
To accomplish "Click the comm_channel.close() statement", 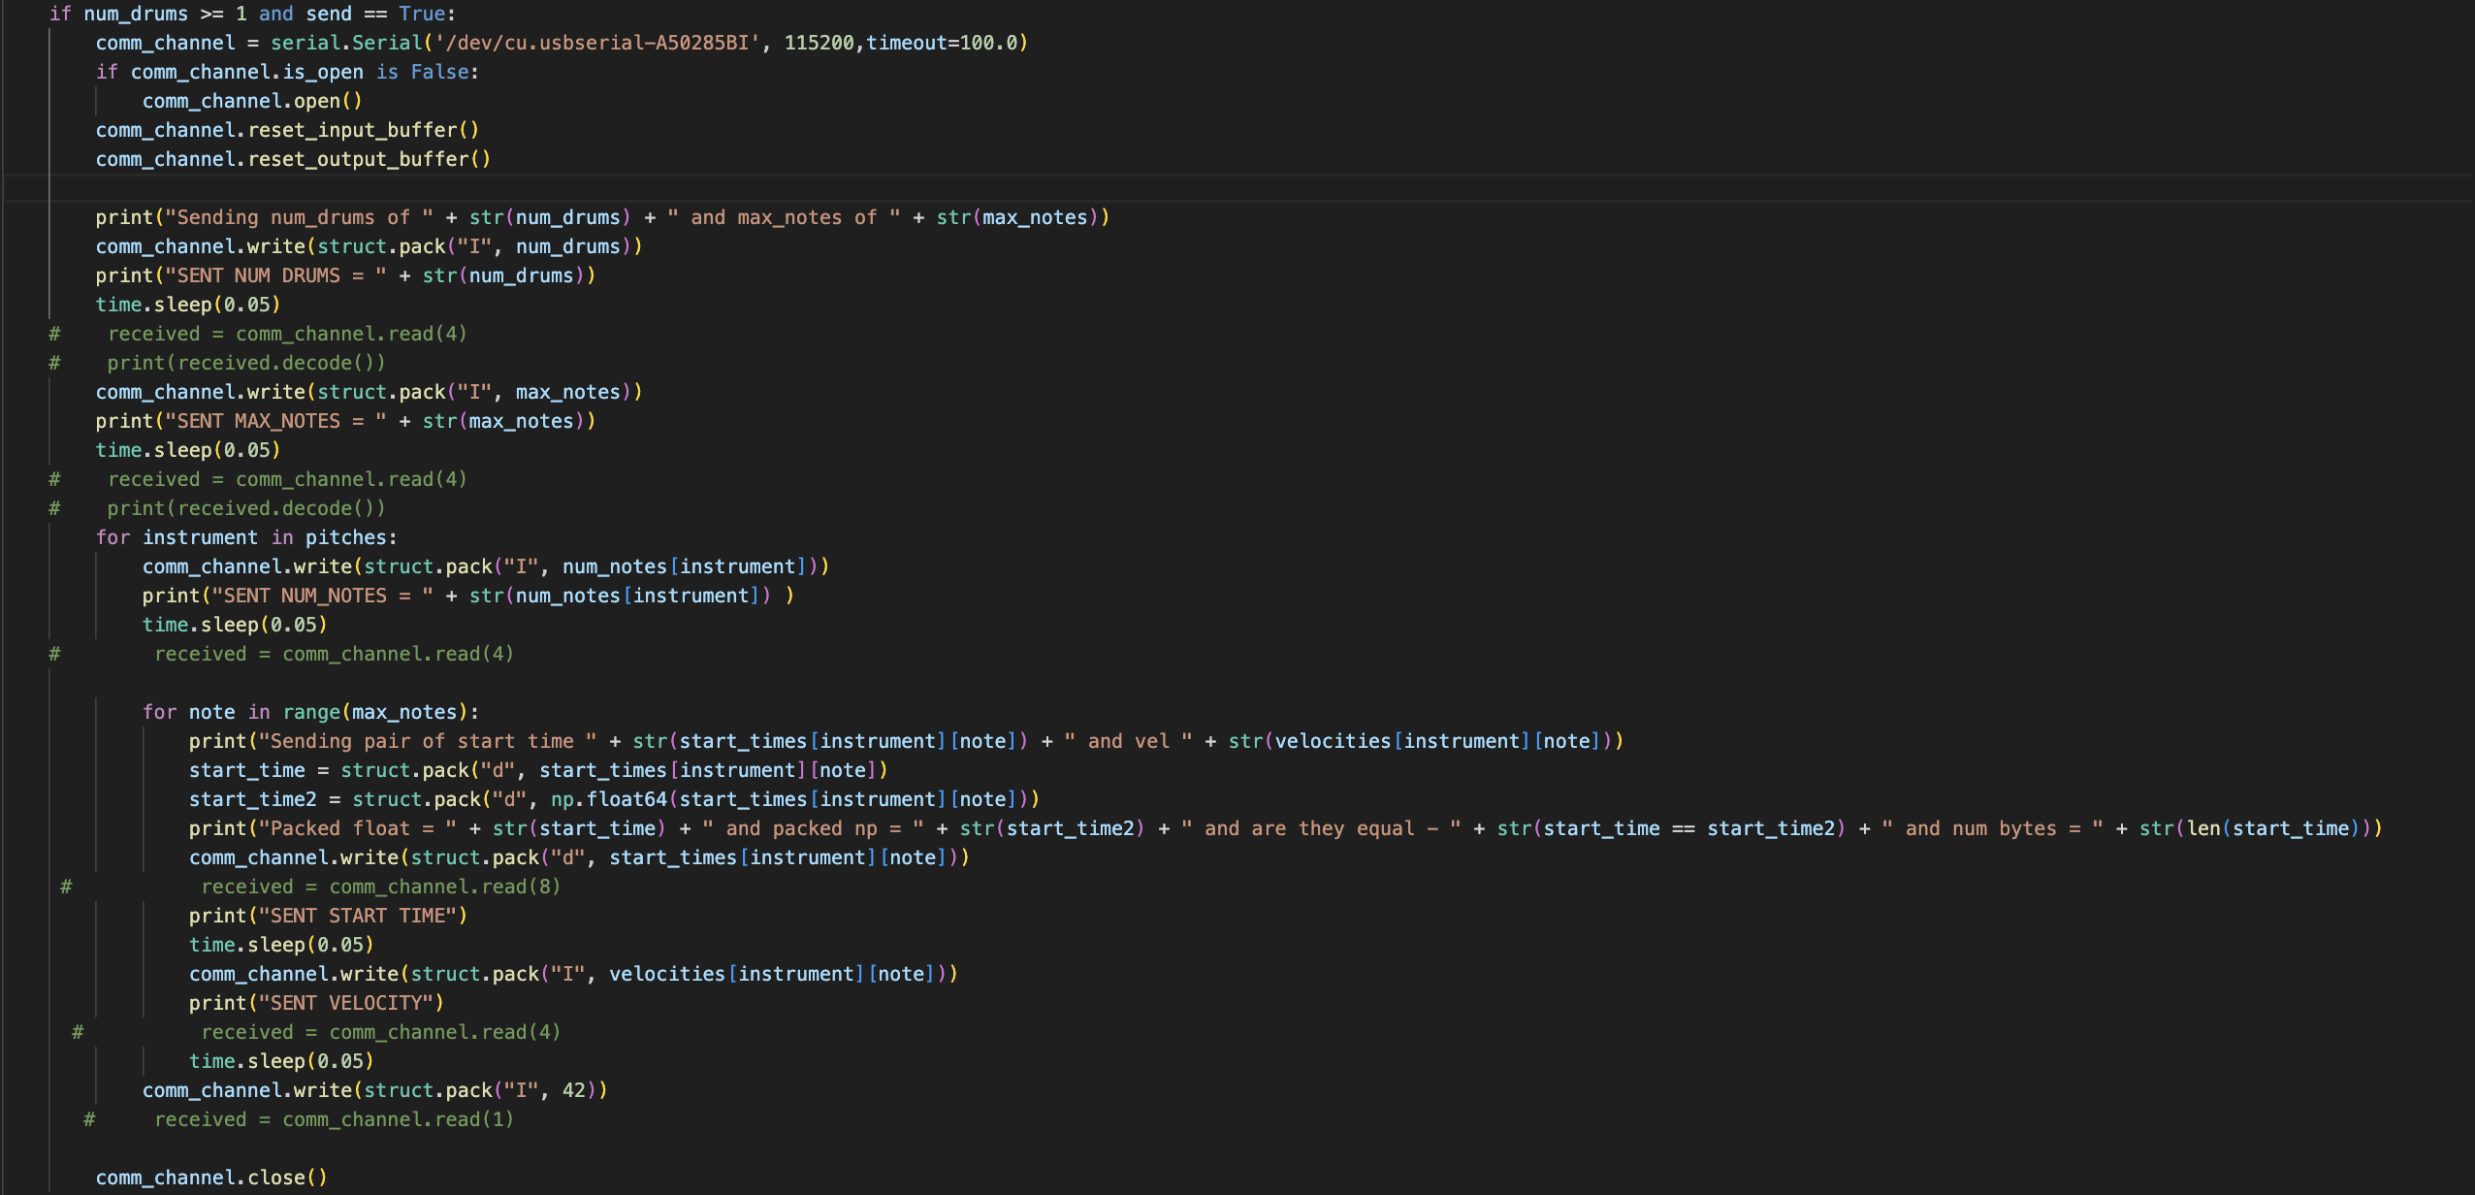I will [x=211, y=1178].
